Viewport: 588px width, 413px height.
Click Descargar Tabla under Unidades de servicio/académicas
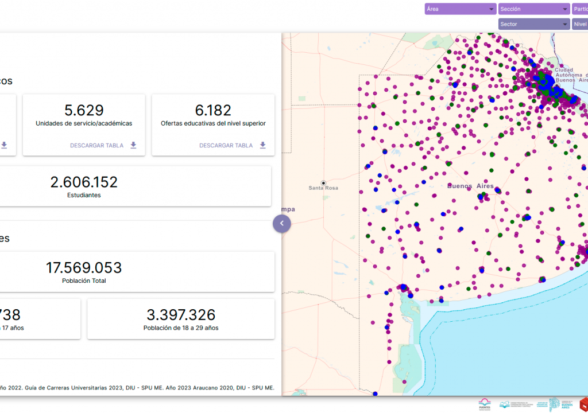pyautogui.click(x=96, y=146)
